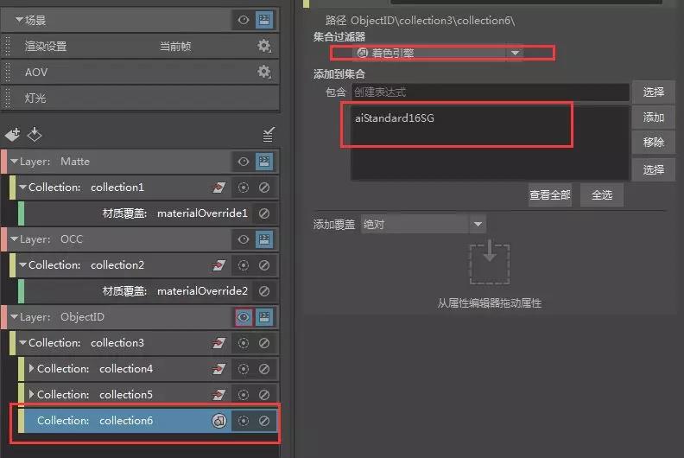Select materialOverride2 row
684x458 pixels.
point(148,291)
